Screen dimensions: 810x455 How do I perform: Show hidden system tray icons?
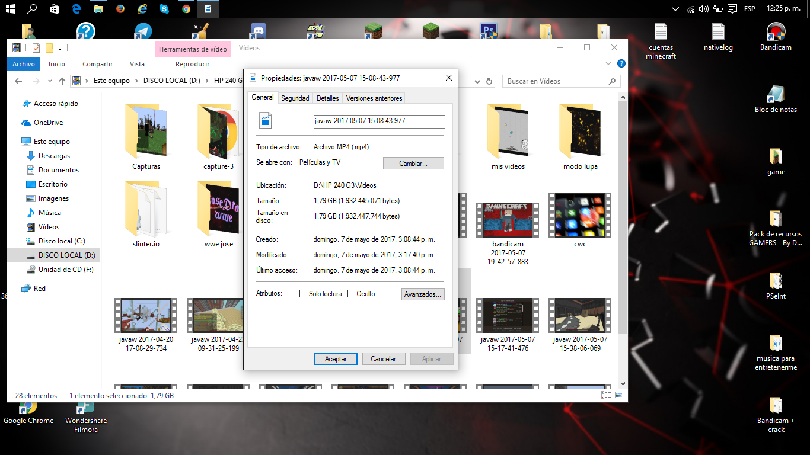(675, 9)
